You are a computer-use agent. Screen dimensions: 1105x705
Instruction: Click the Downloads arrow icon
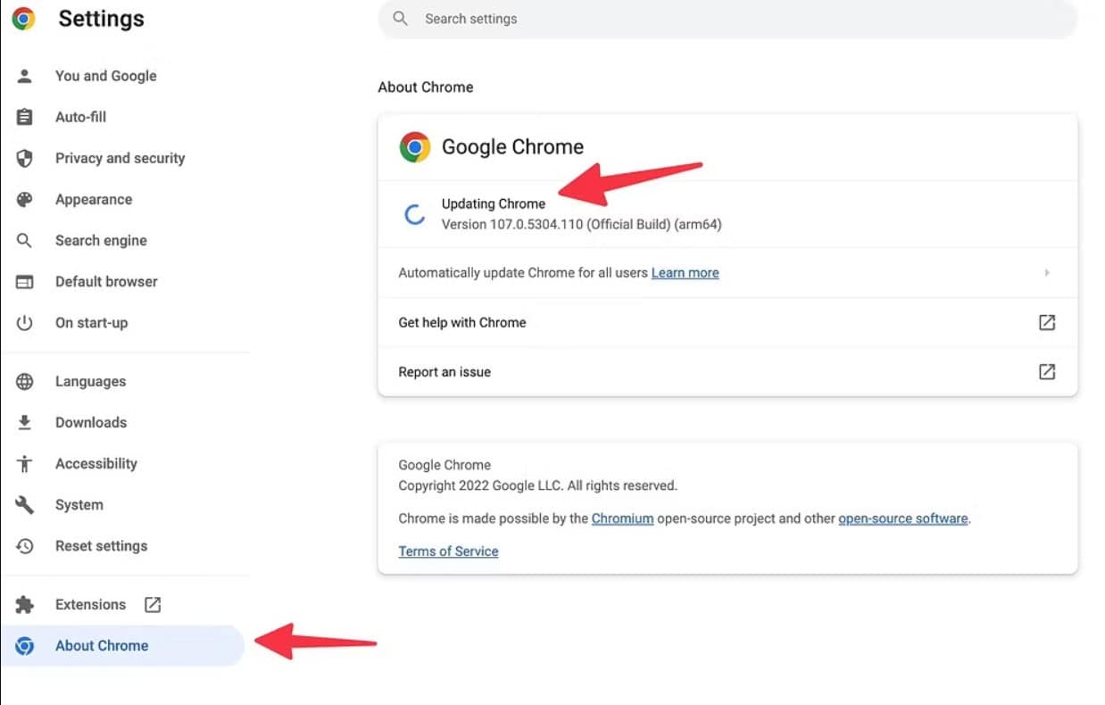coord(25,422)
